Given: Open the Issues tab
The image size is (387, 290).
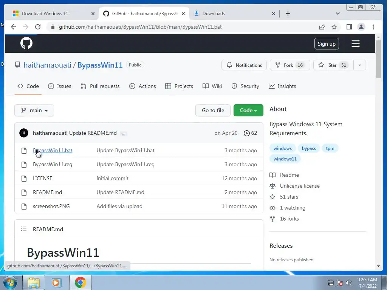Looking at the screenshot, I should tap(59, 86).
